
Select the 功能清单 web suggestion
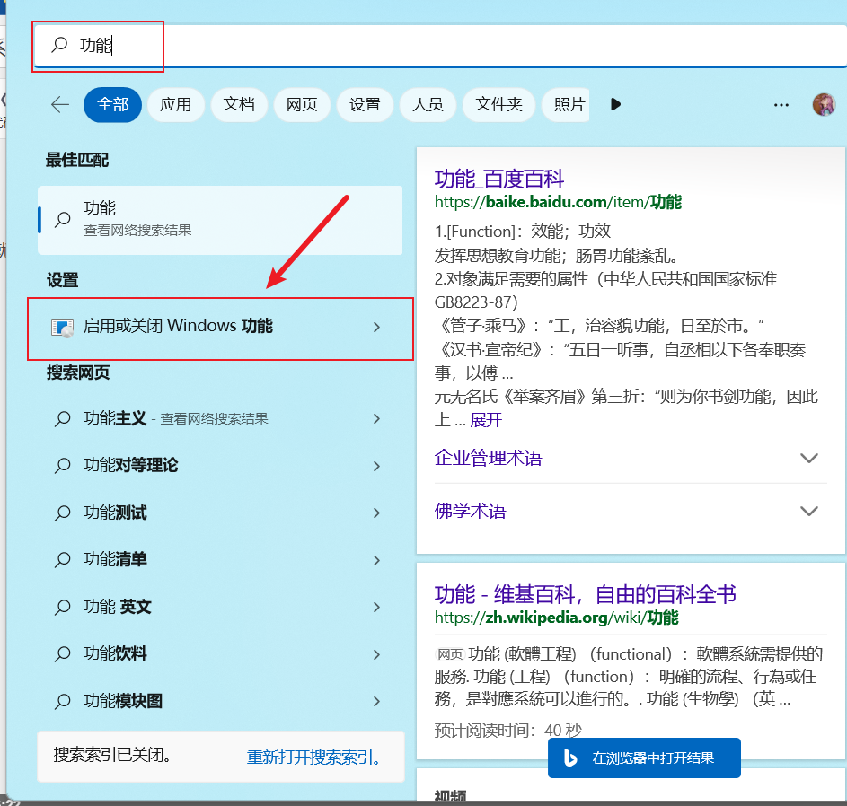pyautogui.click(x=220, y=560)
